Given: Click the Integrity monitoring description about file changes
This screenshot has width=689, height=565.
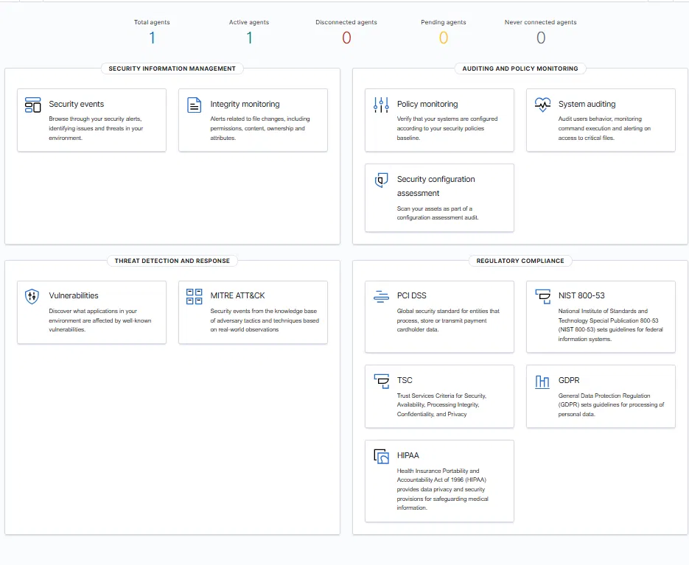Looking at the screenshot, I should 259,128.
